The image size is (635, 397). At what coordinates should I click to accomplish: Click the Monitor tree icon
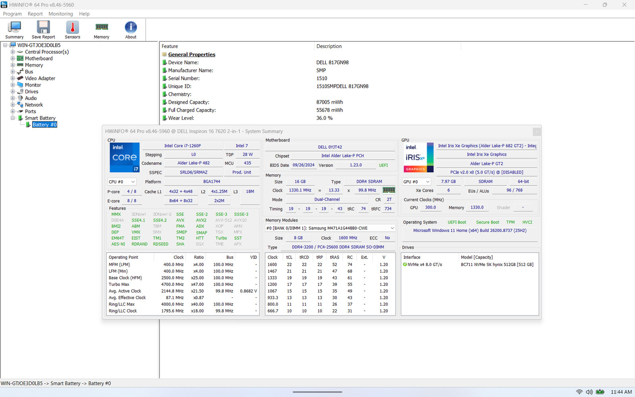[x=20, y=85]
